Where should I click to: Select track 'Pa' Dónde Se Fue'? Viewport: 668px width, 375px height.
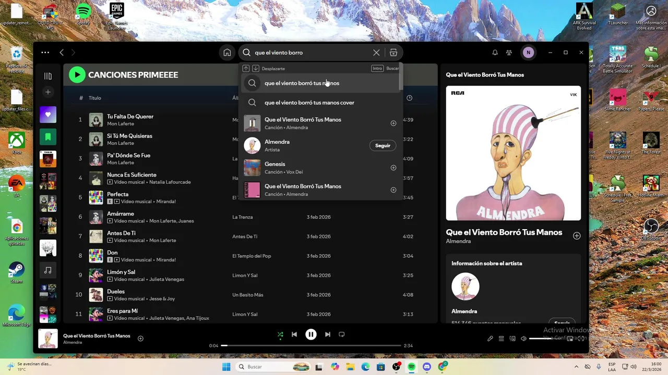coord(128,155)
